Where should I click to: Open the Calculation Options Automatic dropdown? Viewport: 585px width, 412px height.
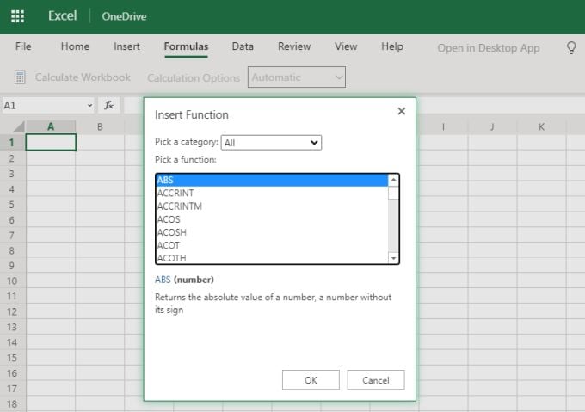point(297,77)
